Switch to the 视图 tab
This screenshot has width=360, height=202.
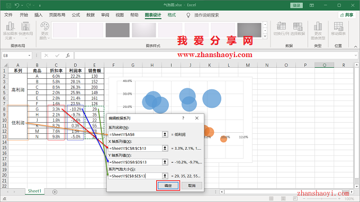click(120, 15)
